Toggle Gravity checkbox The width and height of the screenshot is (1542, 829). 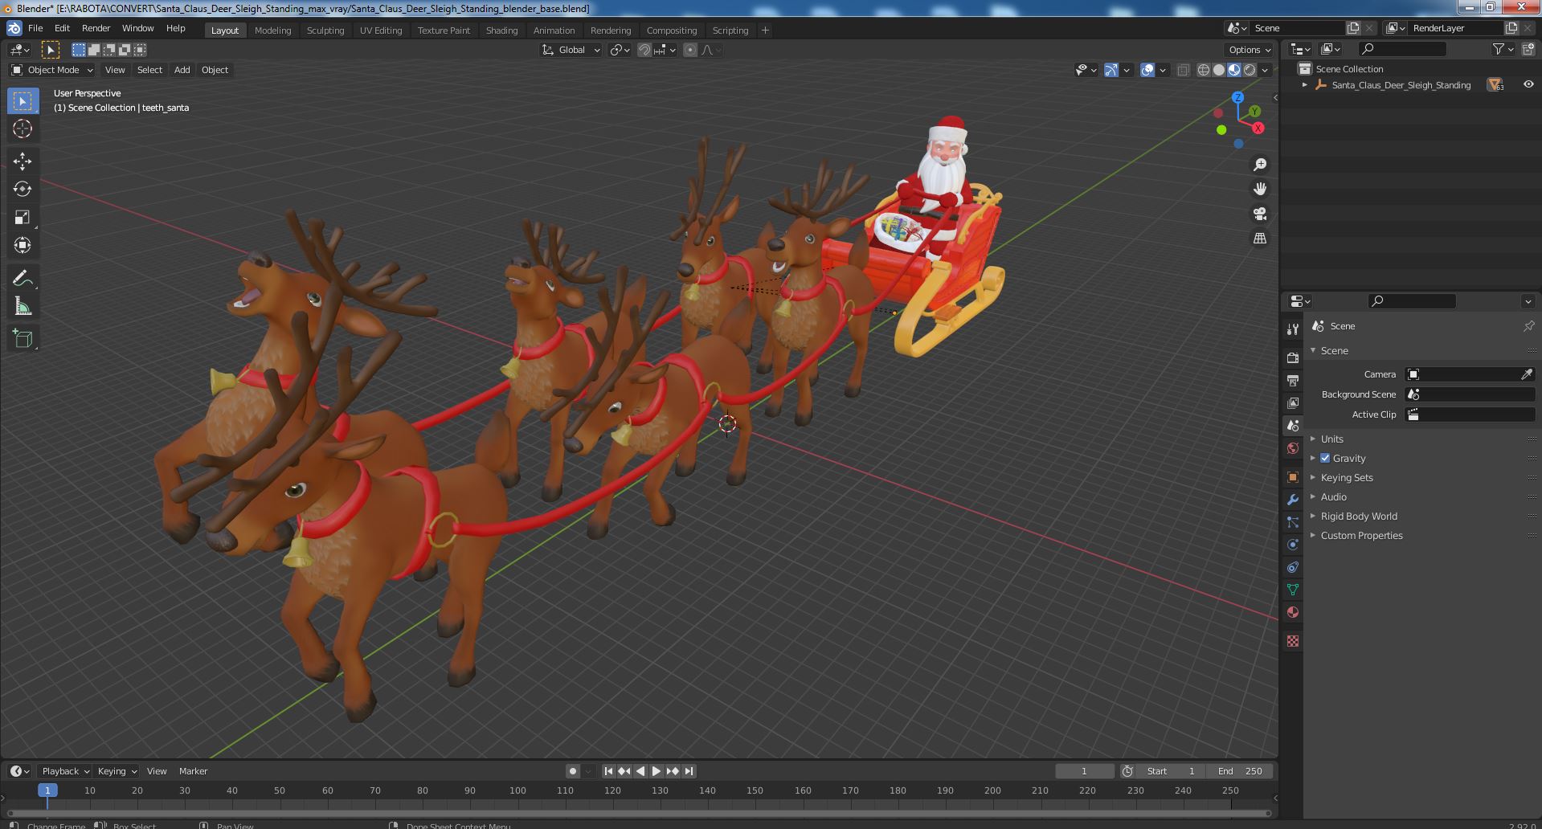[x=1325, y=458]
